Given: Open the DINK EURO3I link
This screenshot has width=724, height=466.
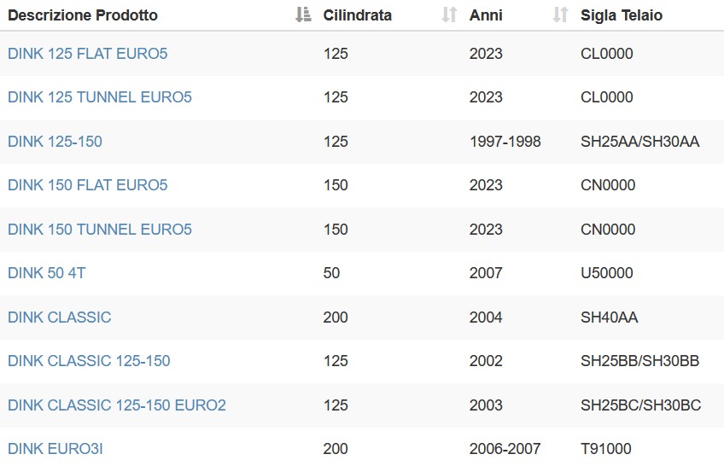Looking at the screenshot, I should [55, 449].
